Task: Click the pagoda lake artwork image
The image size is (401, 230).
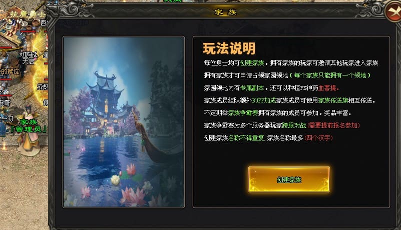Action: pos(124,122)
